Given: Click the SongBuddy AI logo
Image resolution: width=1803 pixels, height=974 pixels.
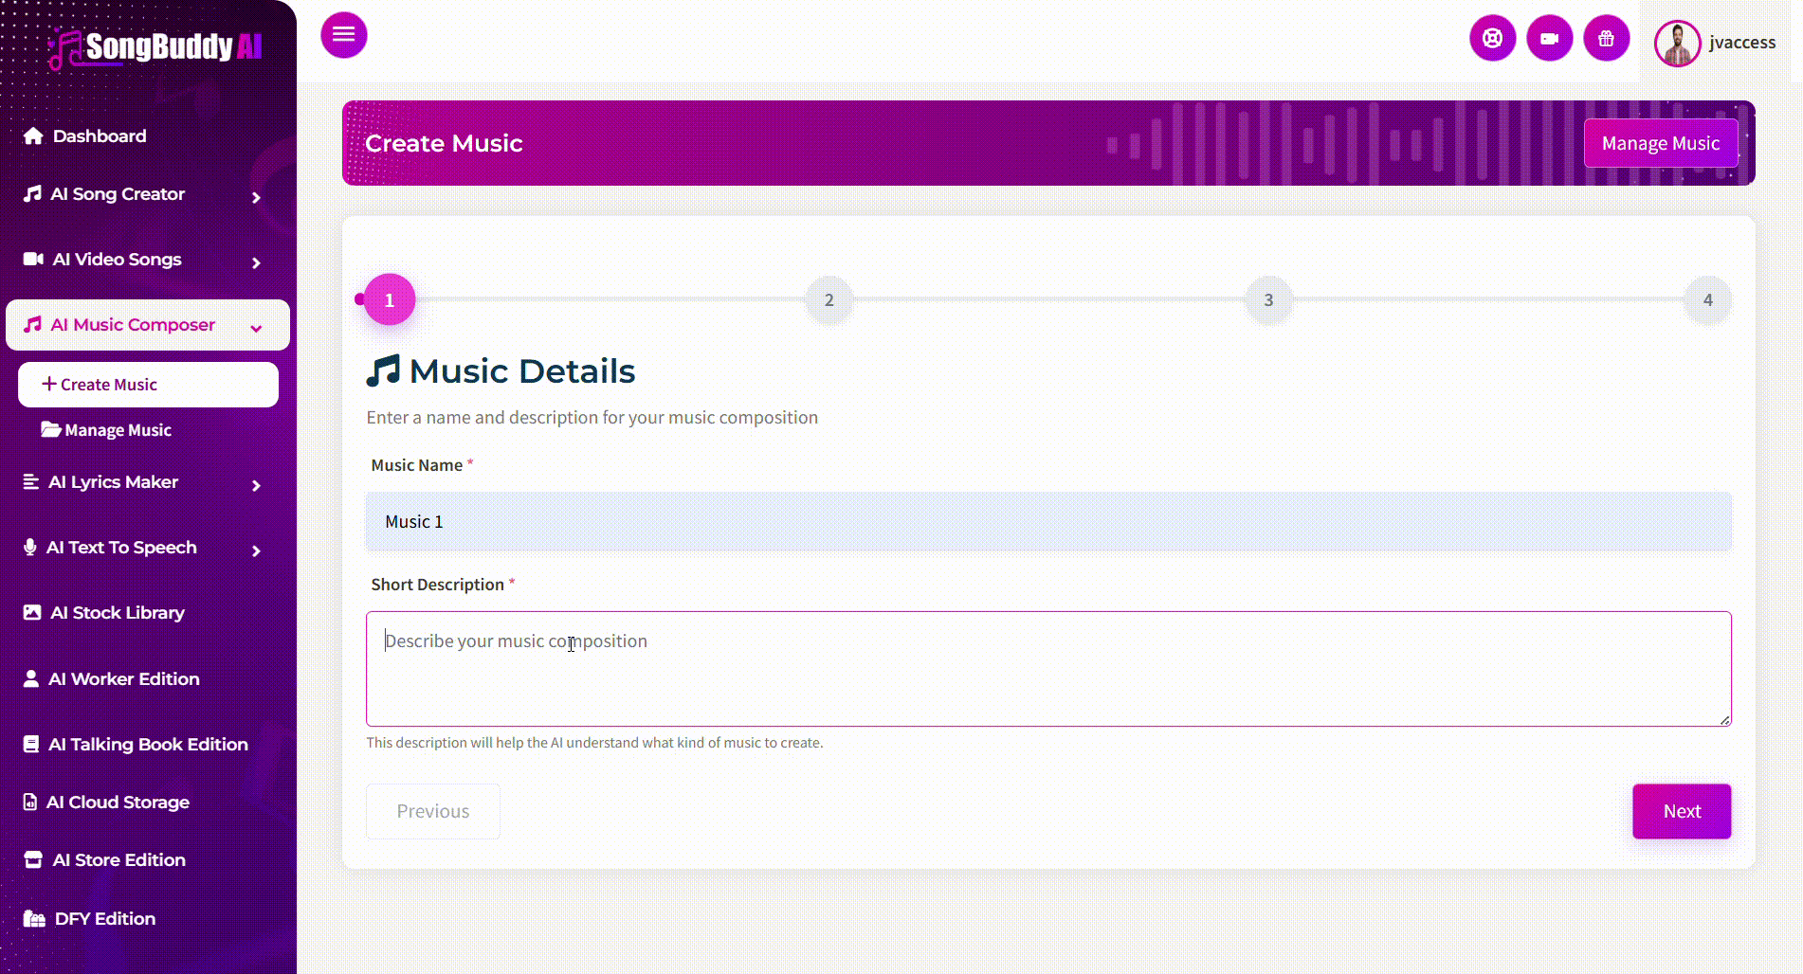Looking at the screenshot, I should click(x=155, y=47).
